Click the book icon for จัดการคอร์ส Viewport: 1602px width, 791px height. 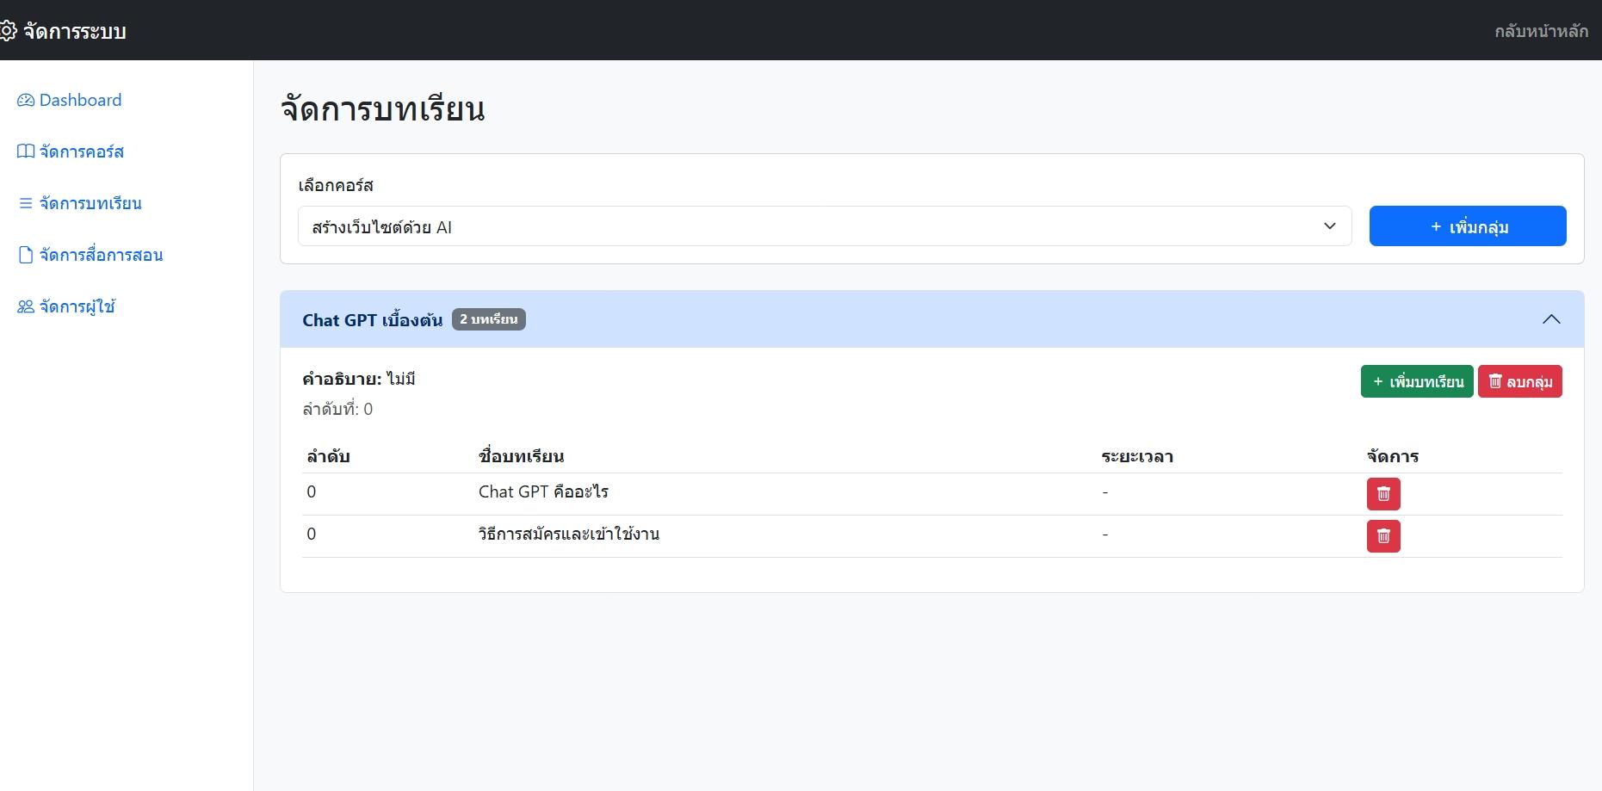(x=26, y=151)
